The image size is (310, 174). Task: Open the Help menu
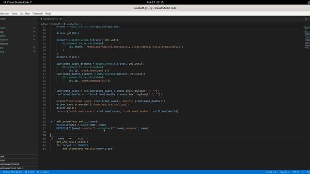(48, 14)
